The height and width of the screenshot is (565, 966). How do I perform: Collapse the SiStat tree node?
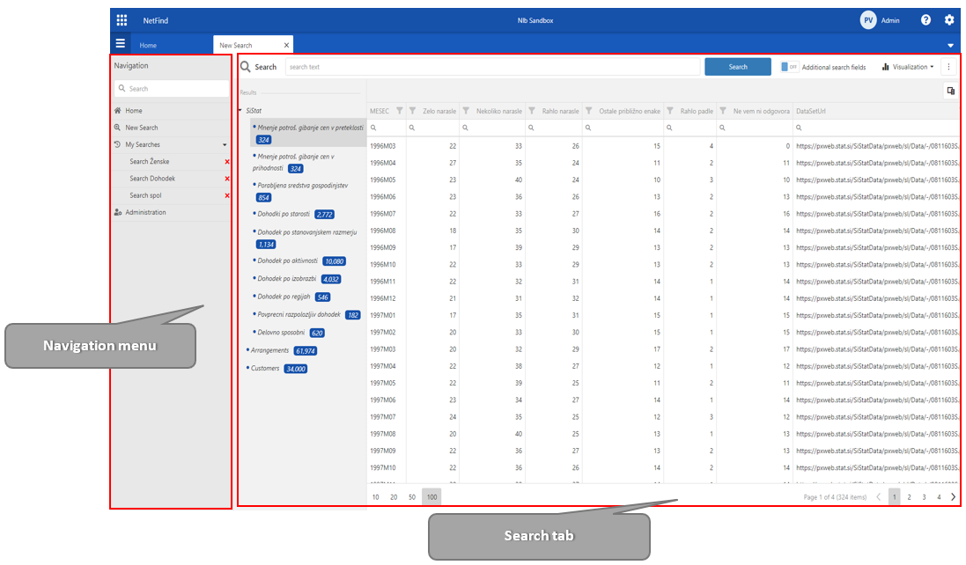point(240,111)
